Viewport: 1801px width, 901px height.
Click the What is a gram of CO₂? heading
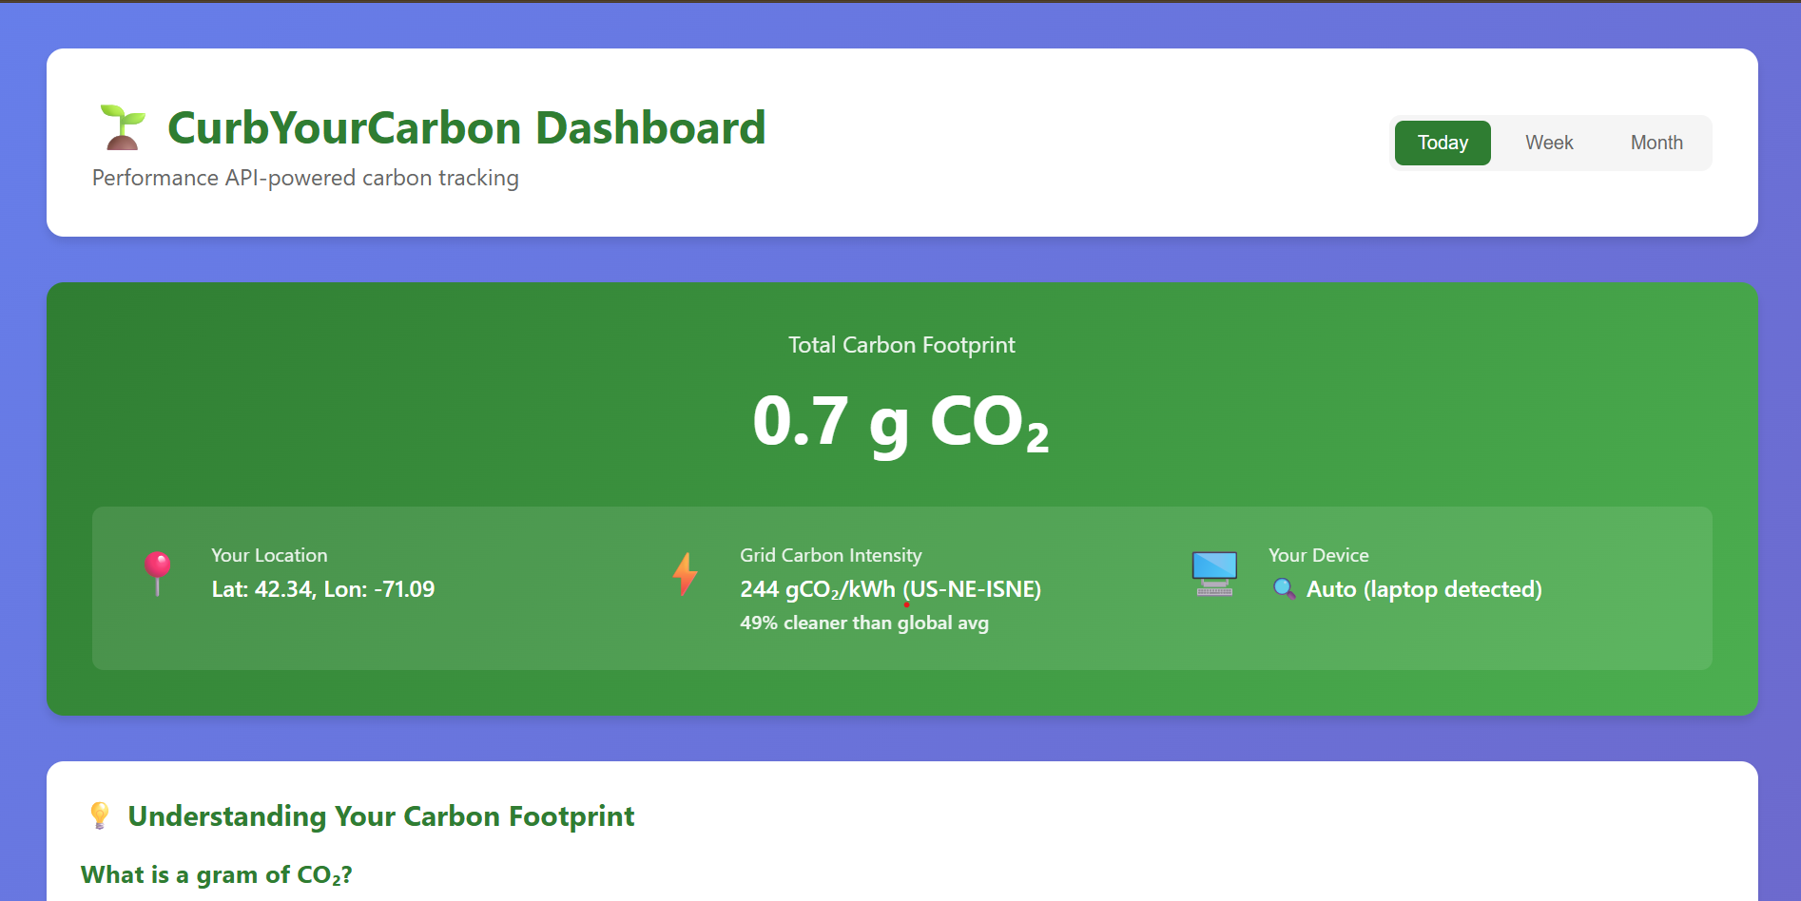(217, 875)
